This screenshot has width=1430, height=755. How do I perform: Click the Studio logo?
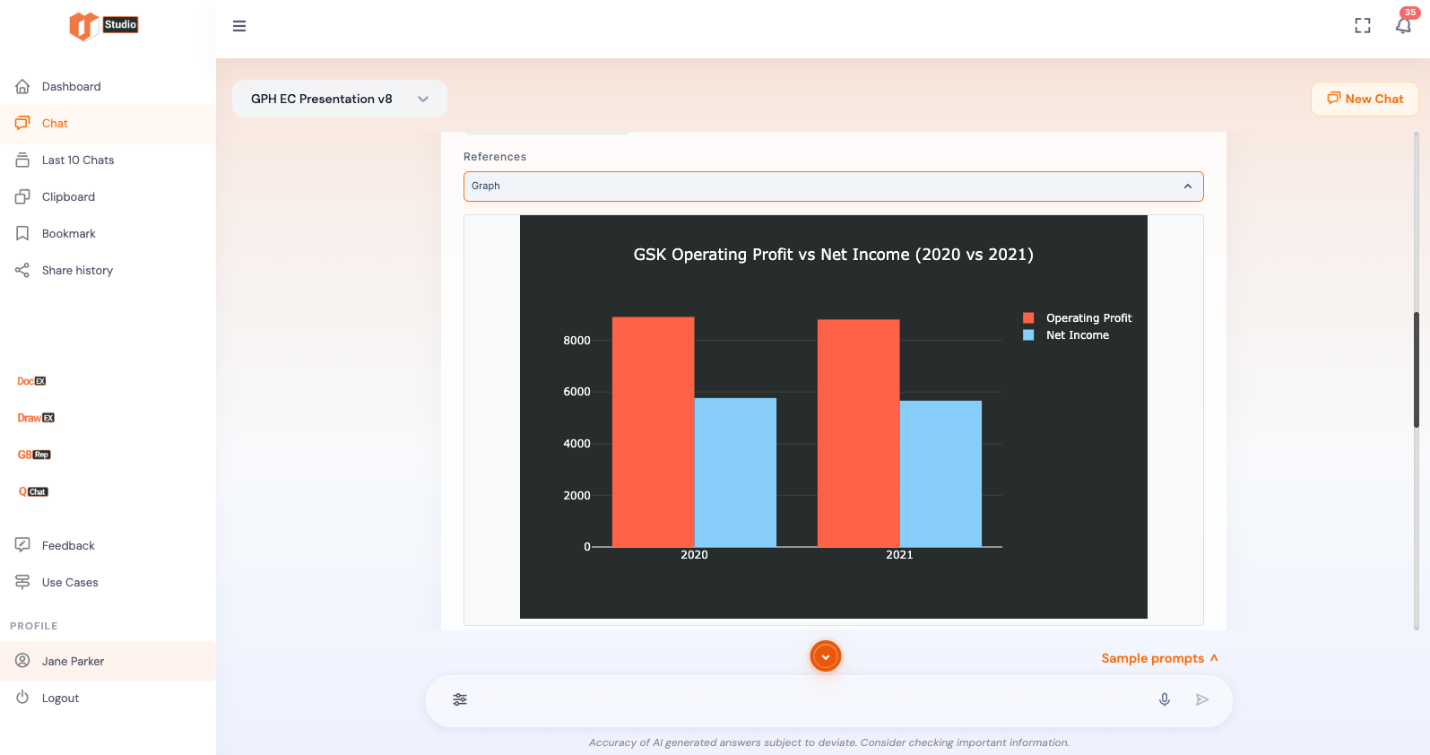tap(104, 26)
